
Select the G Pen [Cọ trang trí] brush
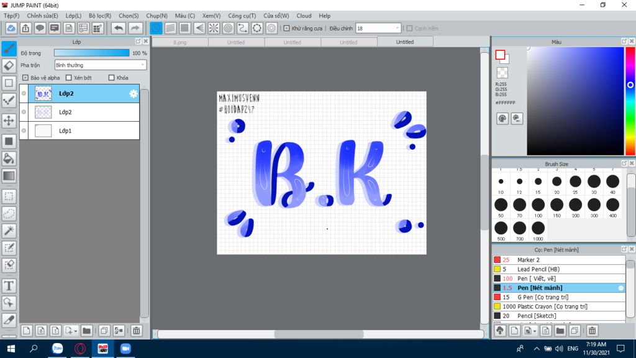click(x=559, y=297)
